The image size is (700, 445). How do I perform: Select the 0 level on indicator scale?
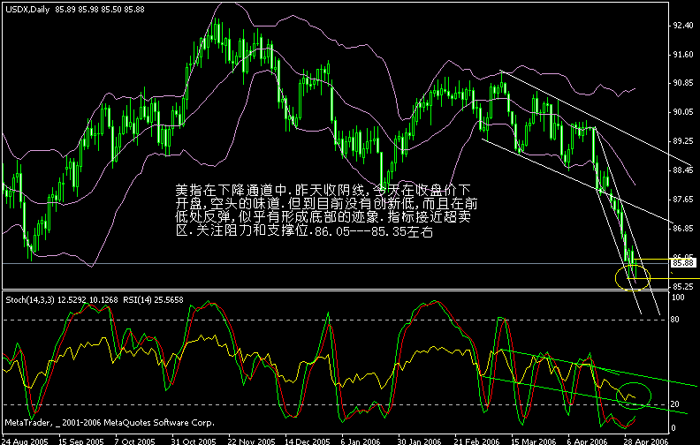(673, 428)
